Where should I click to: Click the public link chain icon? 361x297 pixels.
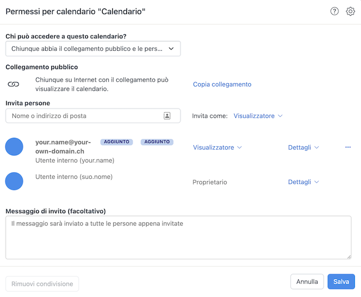pyautogui.click(x=14, y=84)
